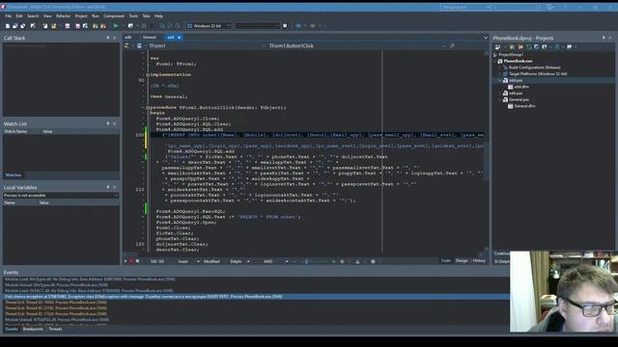The width and height of the screenshot is (618, 347).
Task: Pin the Local Variables panel
Action: click(x=108, y=187)
